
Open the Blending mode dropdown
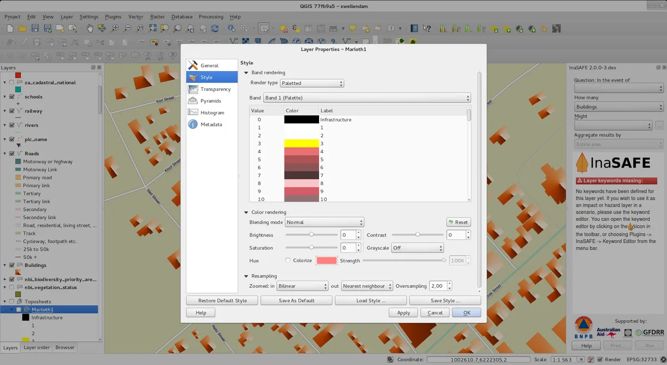pos(324,222)
